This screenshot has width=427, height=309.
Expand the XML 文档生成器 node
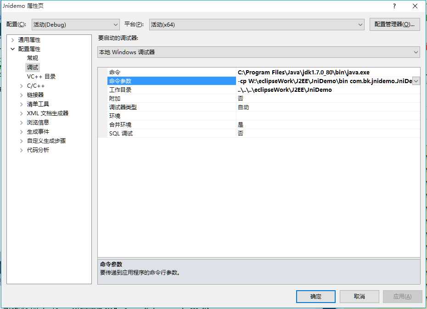[22, 113]
